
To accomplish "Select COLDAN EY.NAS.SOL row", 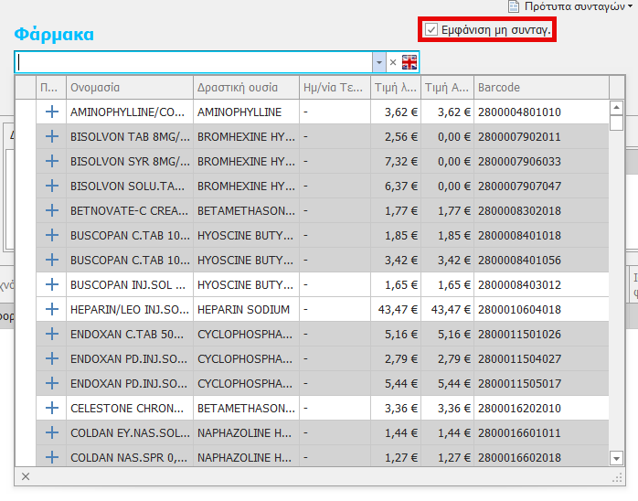I will coord(128,433).
